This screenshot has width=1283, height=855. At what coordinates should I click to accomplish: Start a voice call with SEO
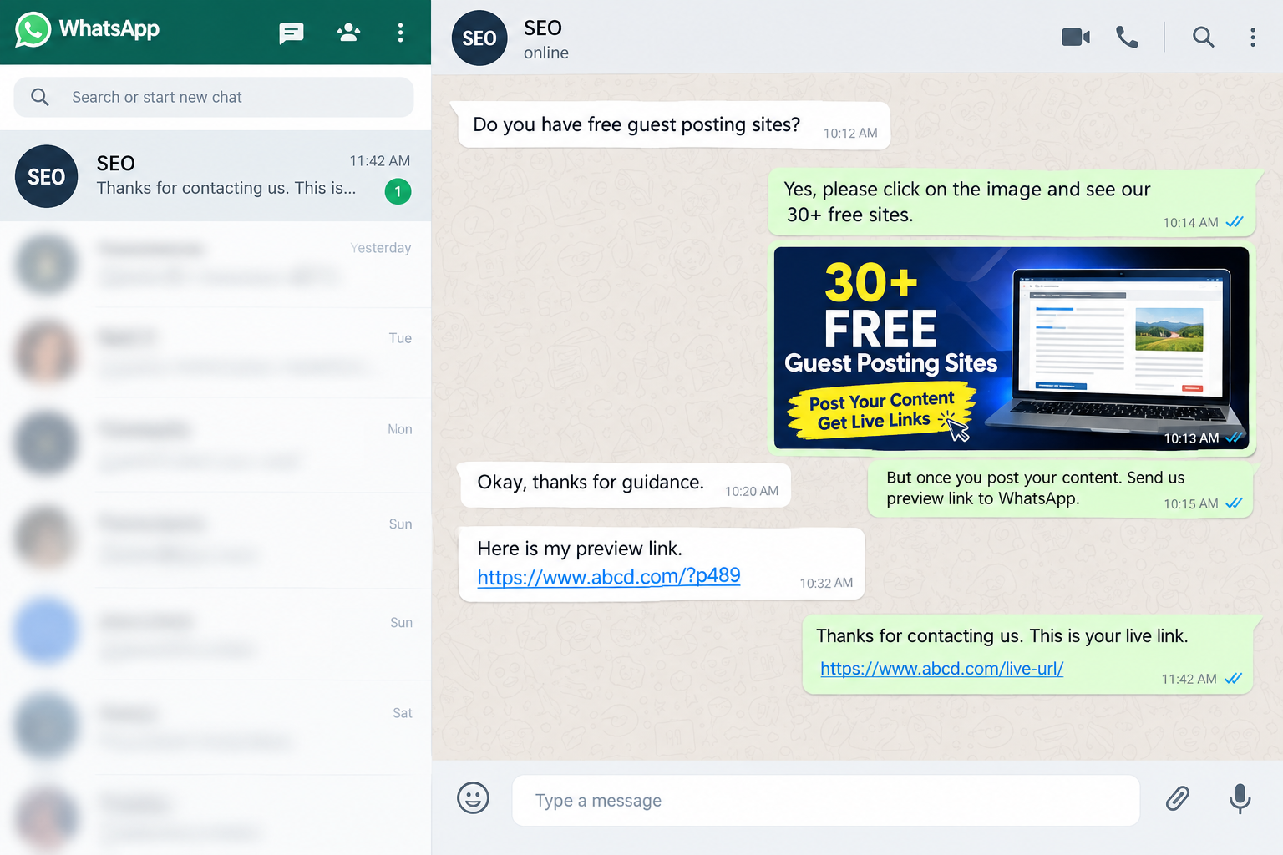pos(1127,37)
